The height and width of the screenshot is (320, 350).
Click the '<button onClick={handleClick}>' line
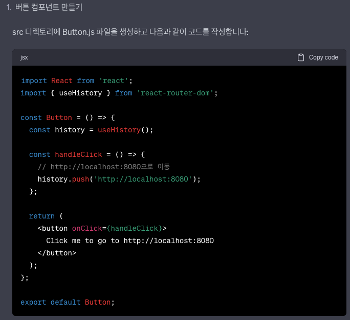102,228
